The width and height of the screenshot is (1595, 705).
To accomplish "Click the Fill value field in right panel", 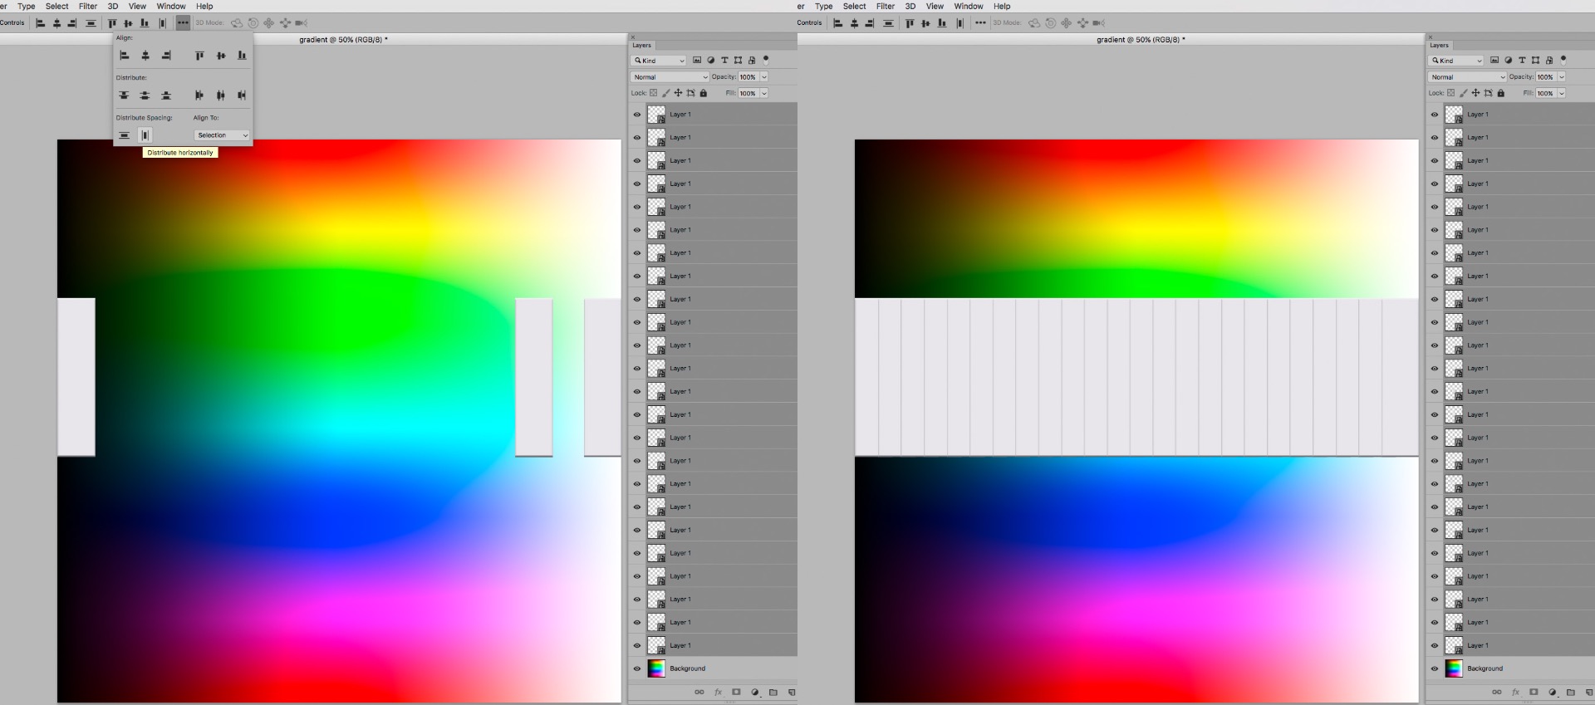I will (x=1546, y=93).
